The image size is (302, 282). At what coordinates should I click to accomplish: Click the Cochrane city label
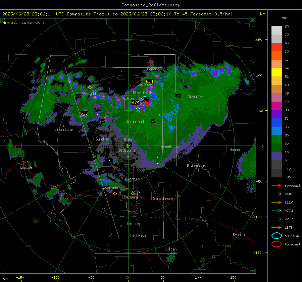[110, 187]
